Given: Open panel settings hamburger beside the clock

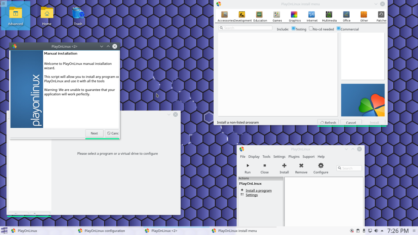Looking at the screenshot, I should [414, 231].
